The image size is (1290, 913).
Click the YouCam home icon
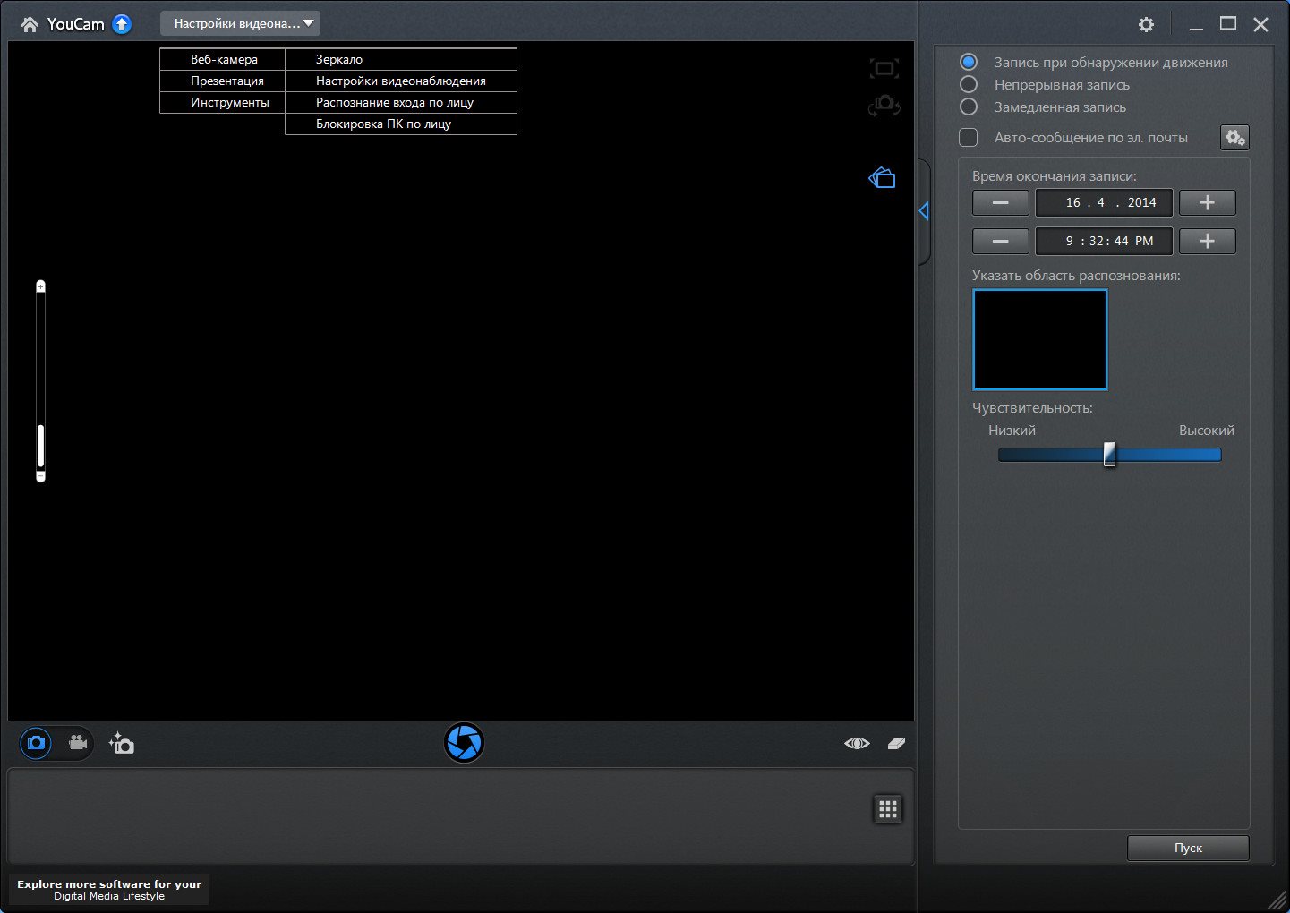[x=30, y=24]
